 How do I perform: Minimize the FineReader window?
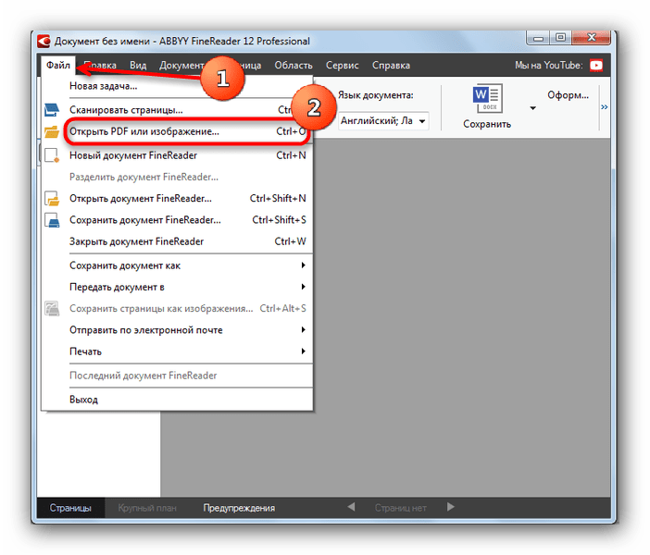point(538,38)
